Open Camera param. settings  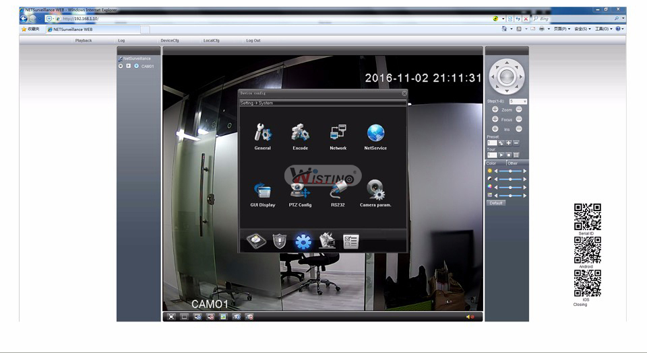point(375,191)
